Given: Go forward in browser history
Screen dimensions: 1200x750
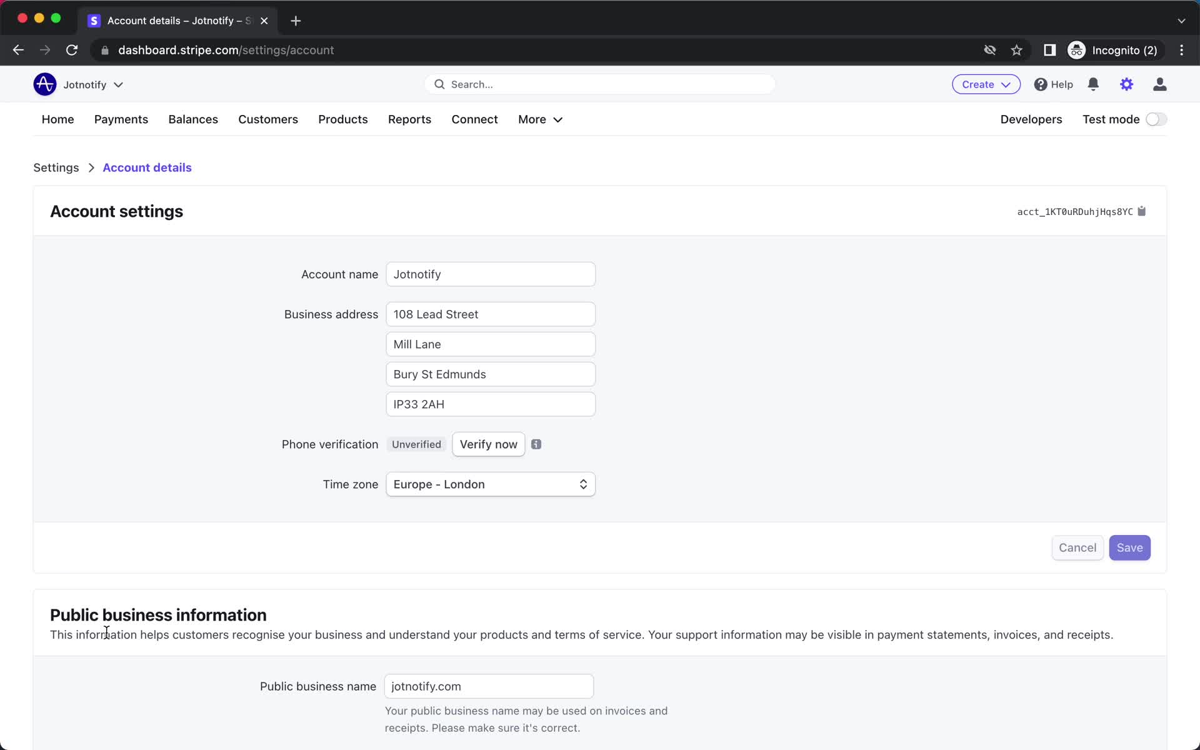Looking at the screenshot, I should click(x=45, y=50).
